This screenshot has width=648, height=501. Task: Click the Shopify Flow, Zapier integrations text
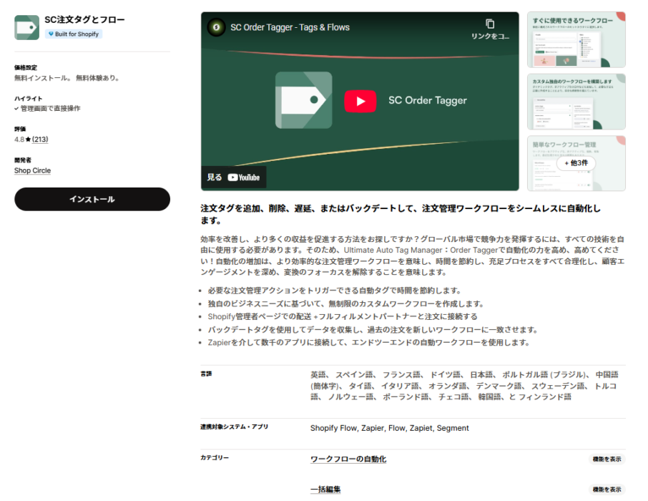[389, 428]
